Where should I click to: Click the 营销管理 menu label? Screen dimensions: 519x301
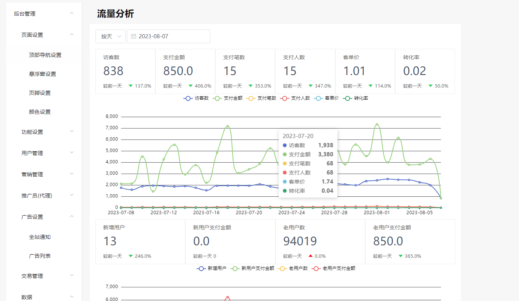[32, 174]
